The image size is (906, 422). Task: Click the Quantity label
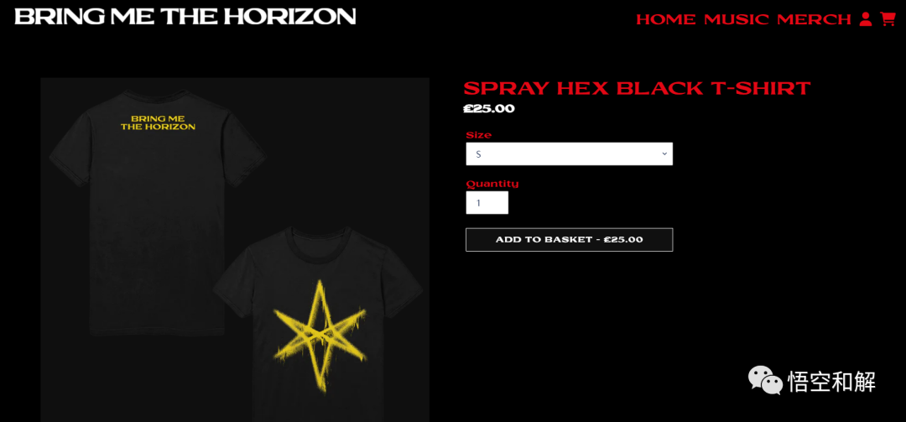[x=492, y=184]
